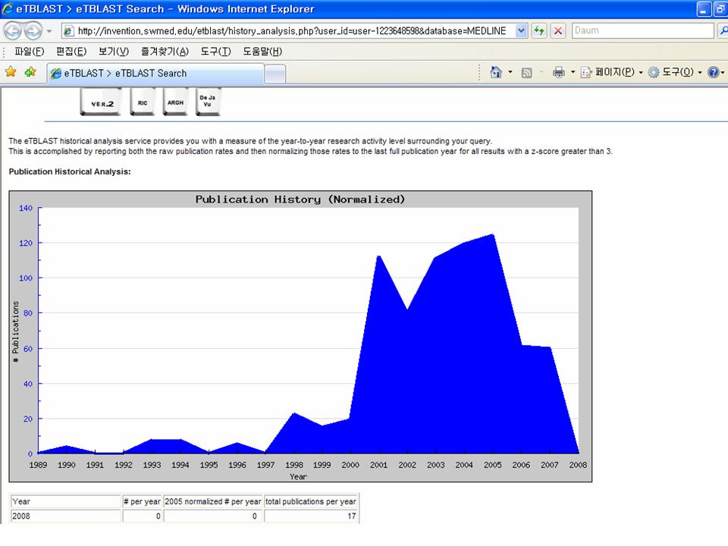Click the search magnifier icon
728x546 pixels.
tap(723, 30)
